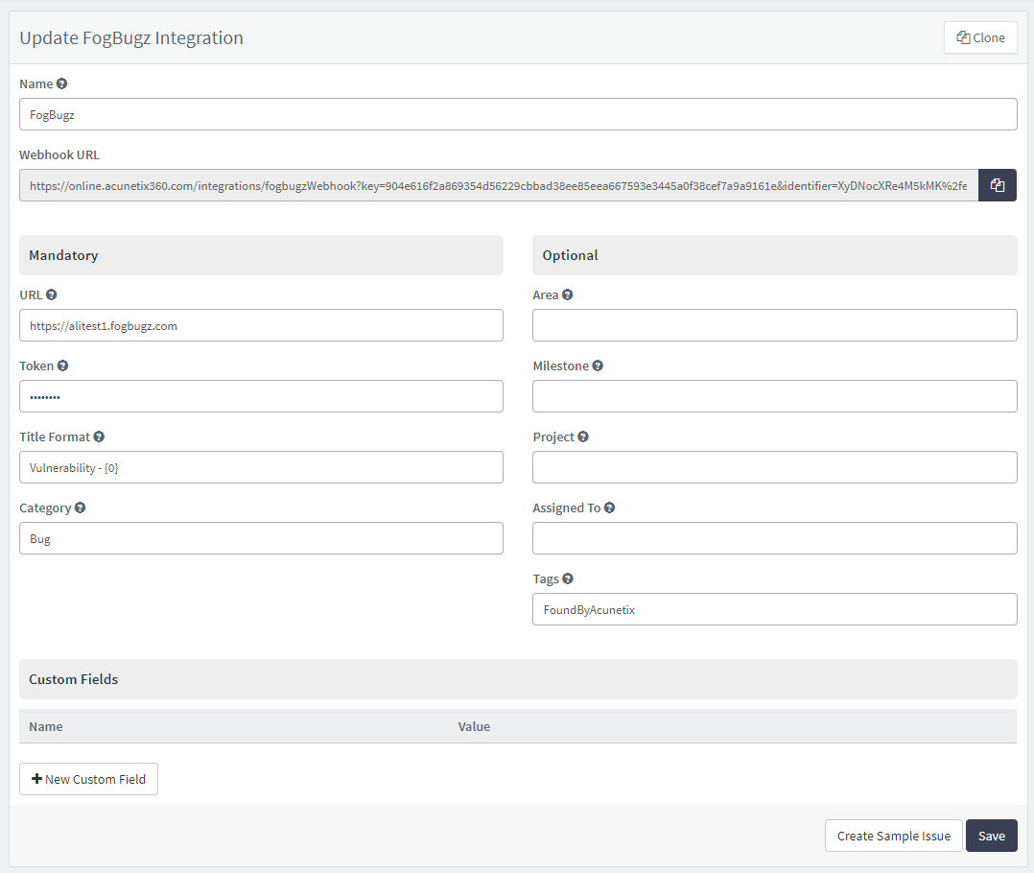Show help tooltip for Category
Screen dimensions: 1034x873
(x=80, y=507)
